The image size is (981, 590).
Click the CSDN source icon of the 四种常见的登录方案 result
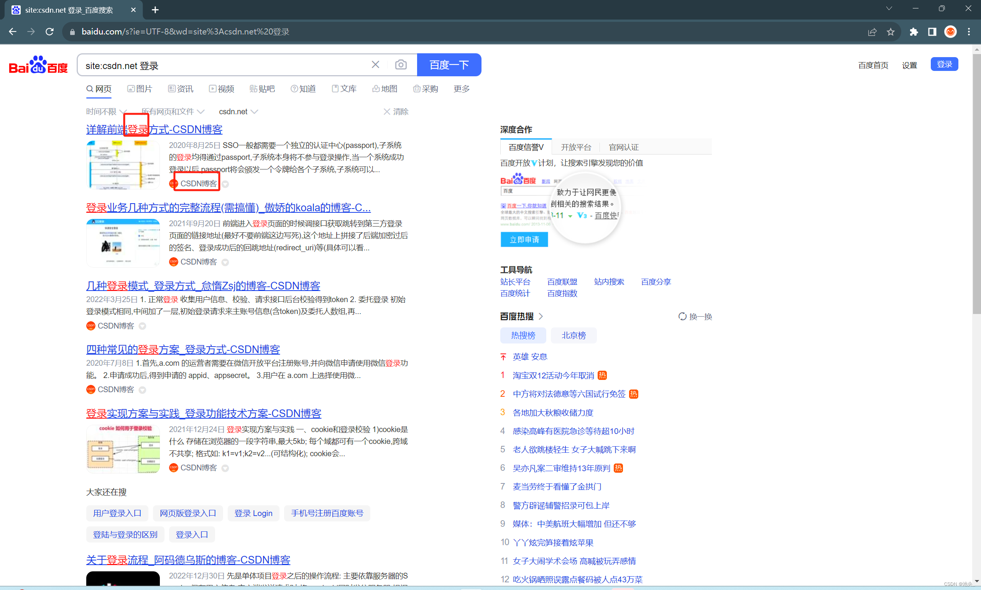pyautogui.click(x=90, y=389)
